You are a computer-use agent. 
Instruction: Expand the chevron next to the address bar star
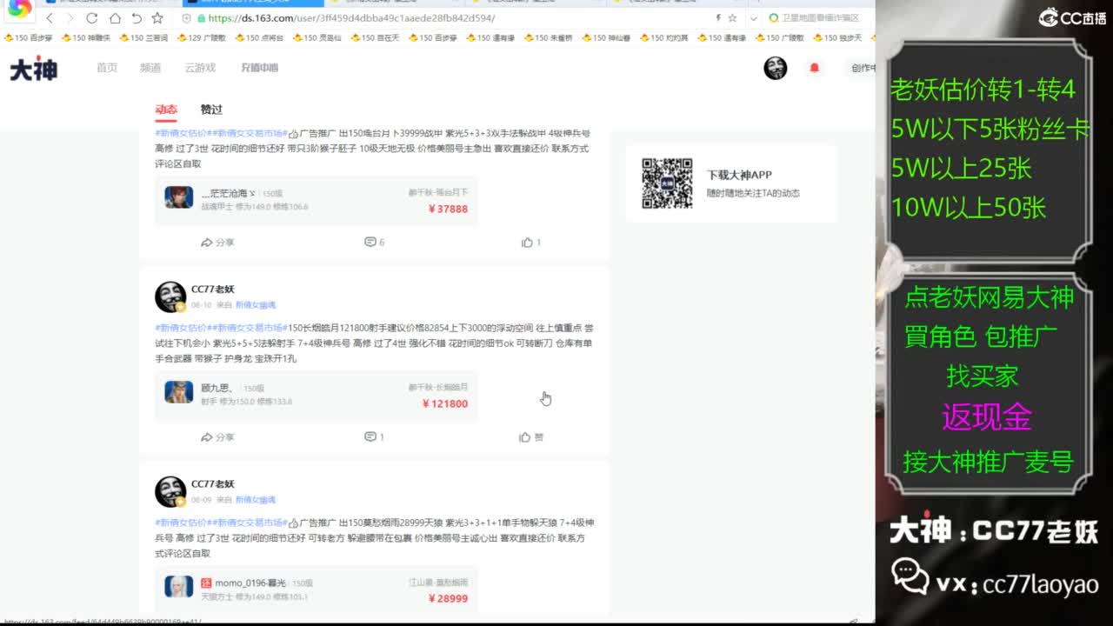tap(754, 17)
